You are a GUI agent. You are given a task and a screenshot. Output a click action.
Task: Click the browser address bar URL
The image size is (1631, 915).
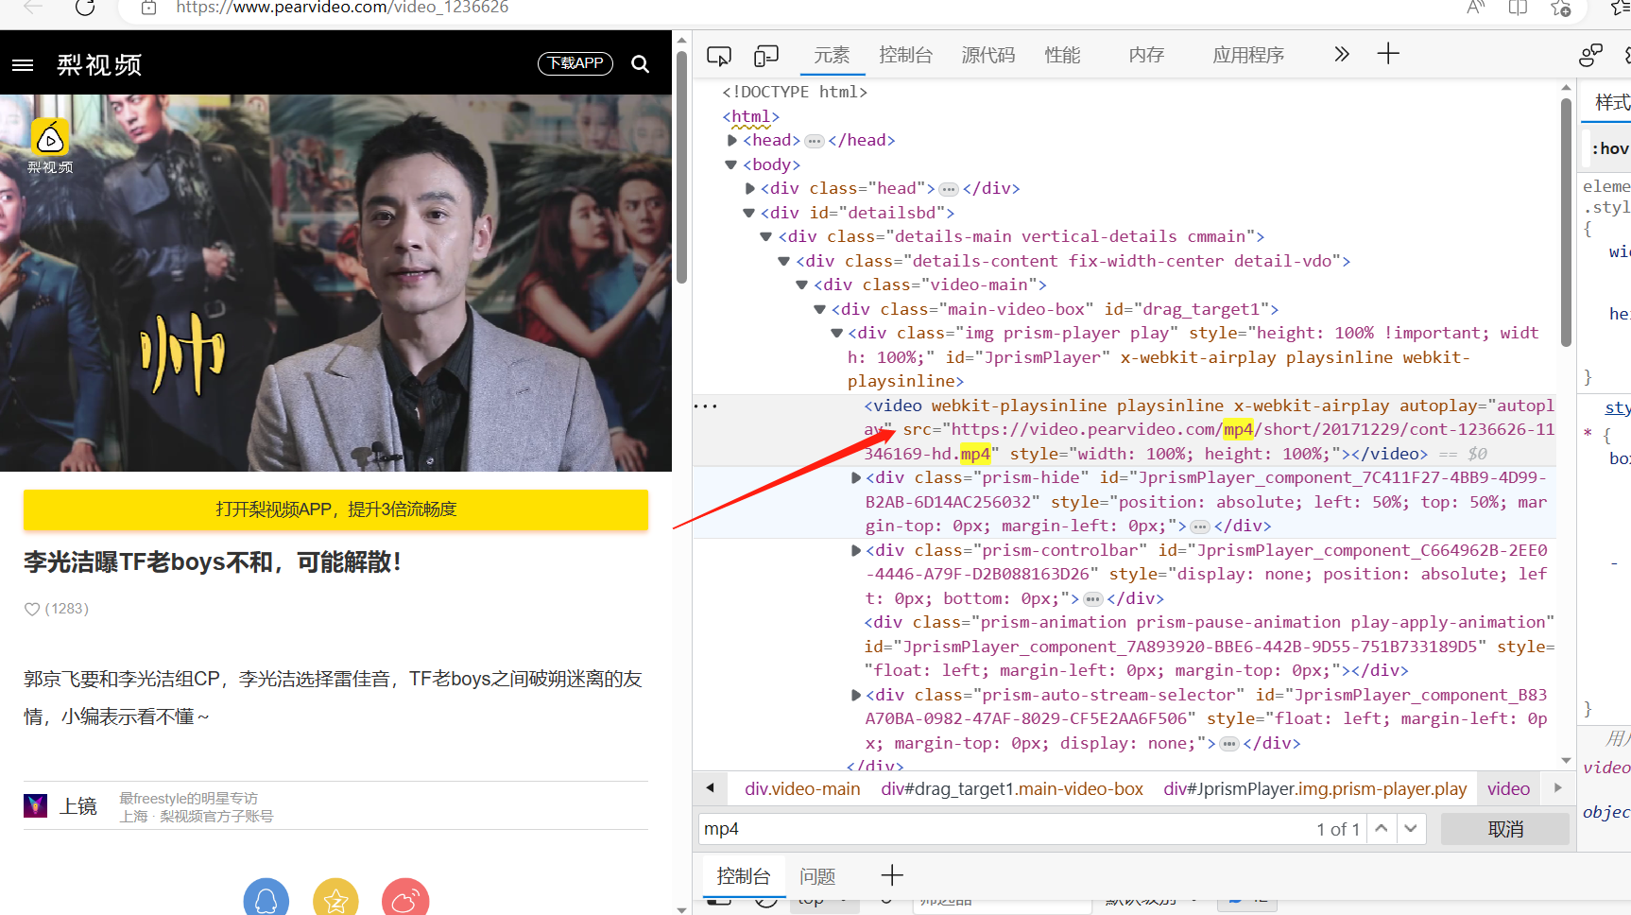click(342, 8)
